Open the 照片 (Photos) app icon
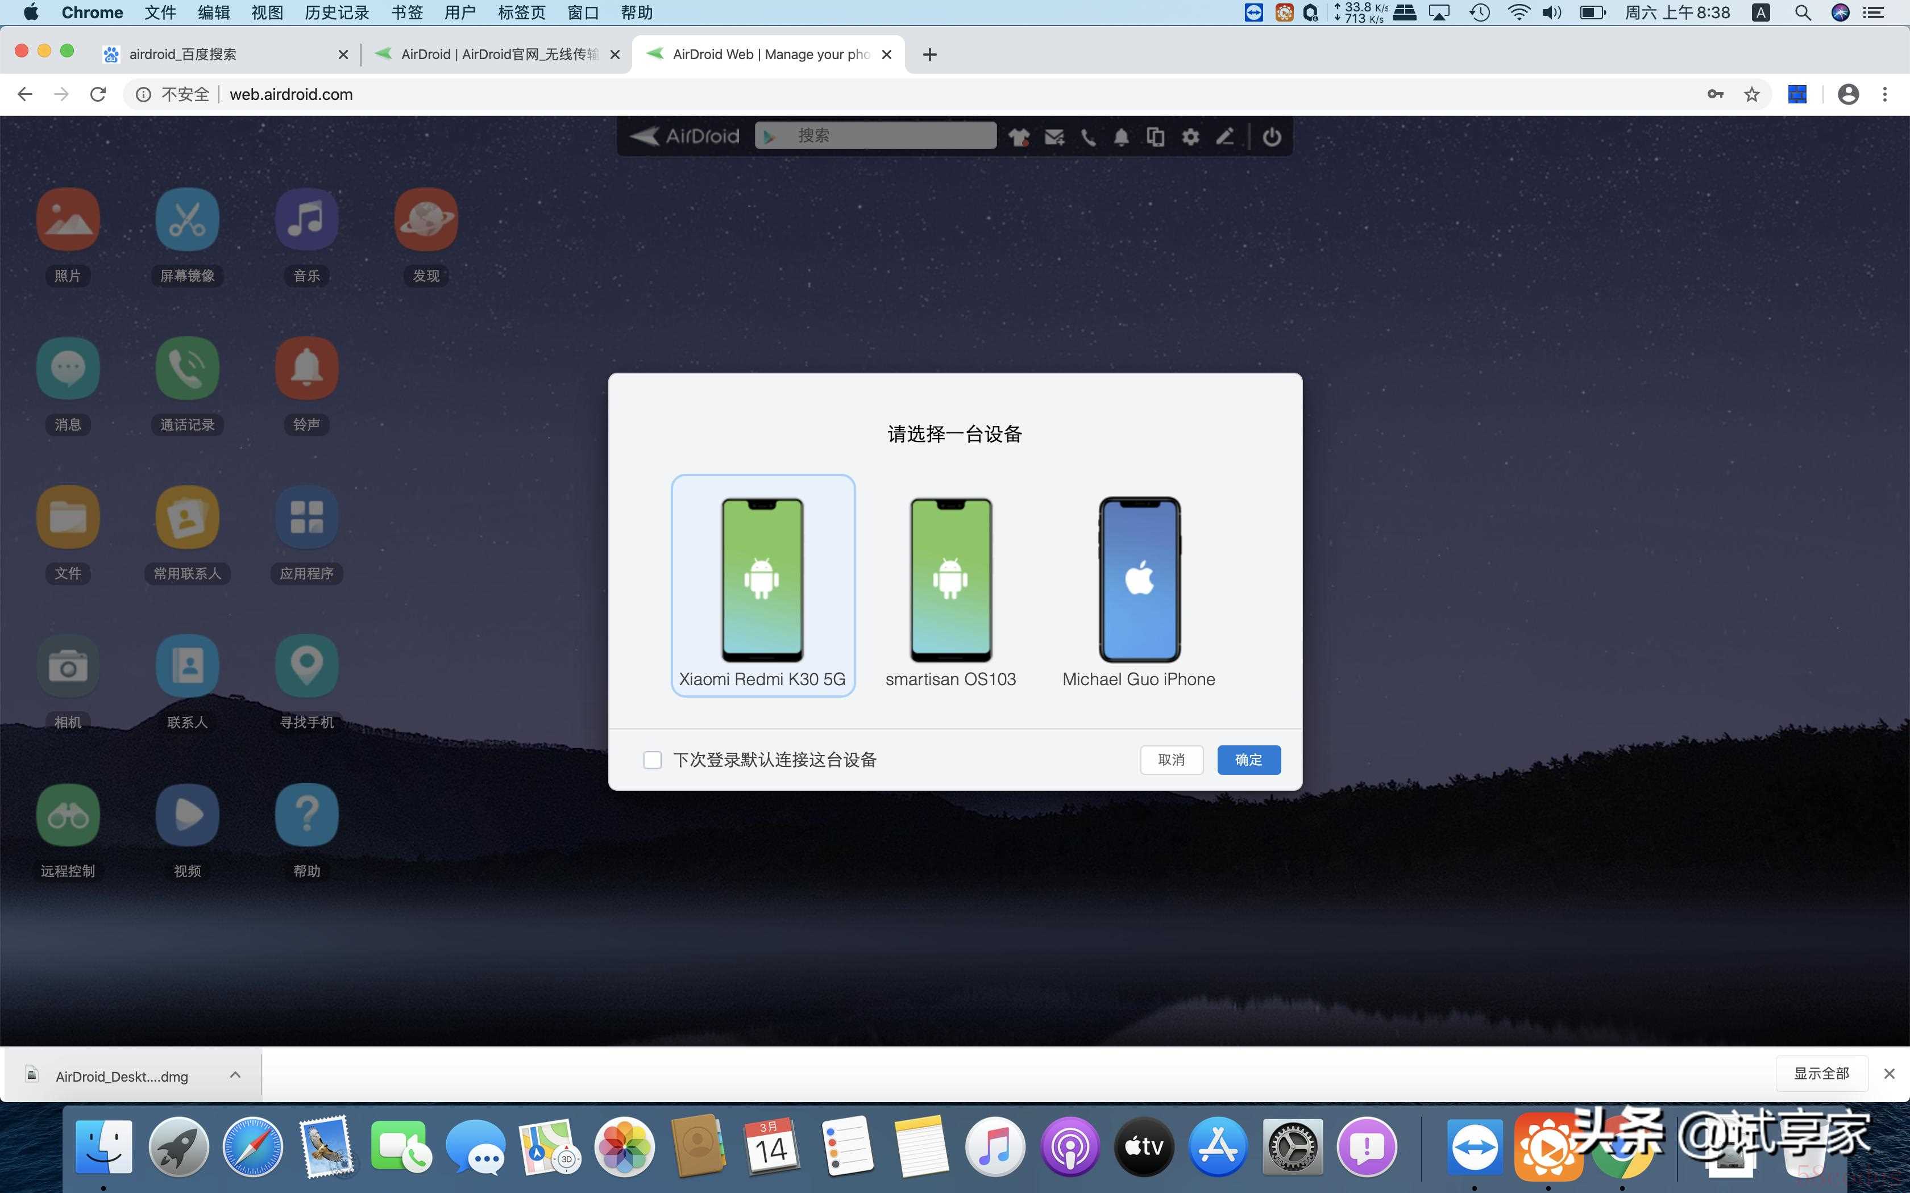Image resolution: width=1910 pixels, height=1193 pixels. 68,219
